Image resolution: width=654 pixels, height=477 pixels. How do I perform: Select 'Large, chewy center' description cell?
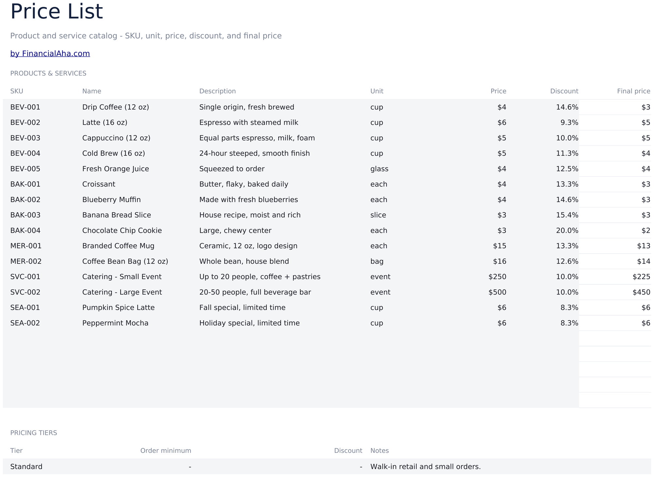click(235, 230)
